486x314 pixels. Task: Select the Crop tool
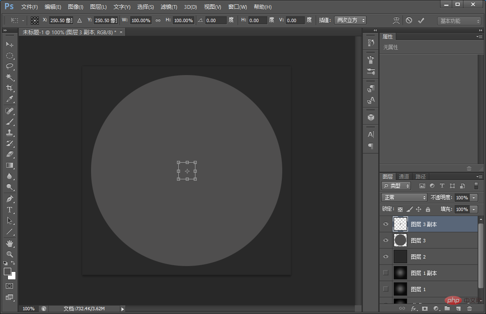point(10,88)
